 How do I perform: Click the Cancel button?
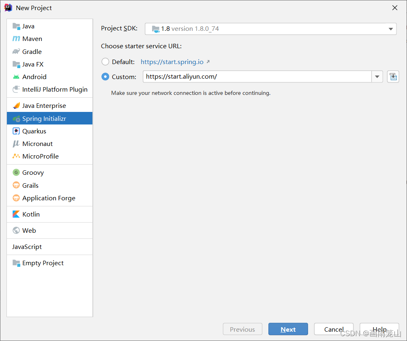(x=334, y=329)
